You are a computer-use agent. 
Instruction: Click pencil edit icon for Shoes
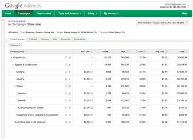69,86
